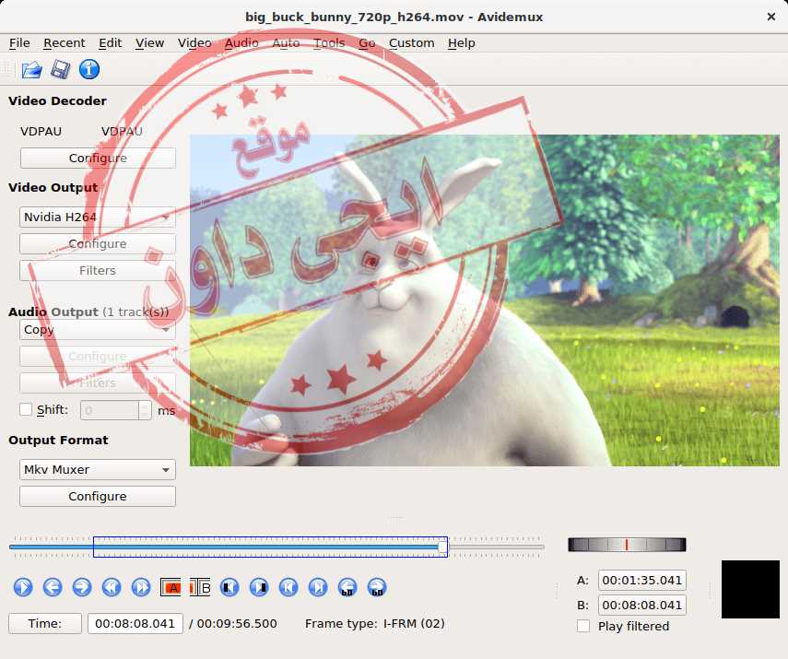Screen dimensions: 788x659
Task: Click marker A time value 00:01:35.041
Action: 641,580
